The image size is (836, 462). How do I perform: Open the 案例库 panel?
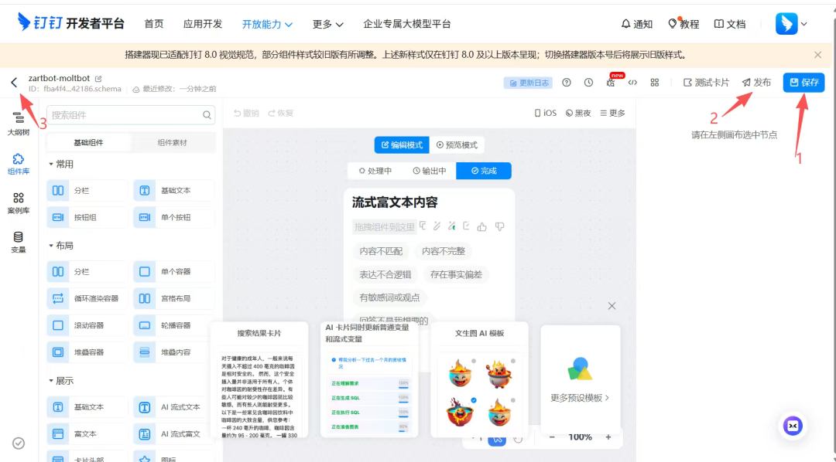click(x=18, y=202)
